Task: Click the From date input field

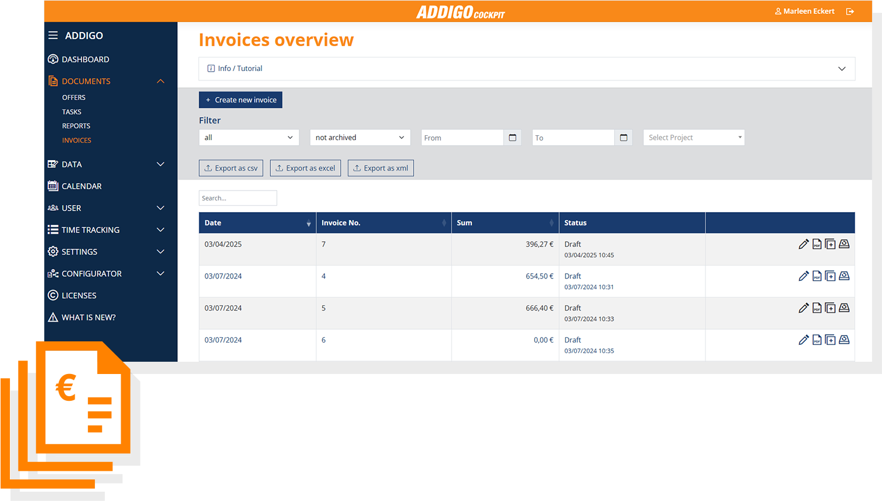Action: (x=463, y=137)
